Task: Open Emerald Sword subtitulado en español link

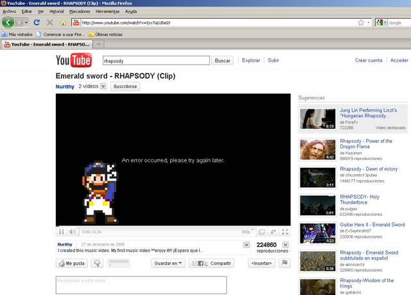Action: tap(369, 255)
